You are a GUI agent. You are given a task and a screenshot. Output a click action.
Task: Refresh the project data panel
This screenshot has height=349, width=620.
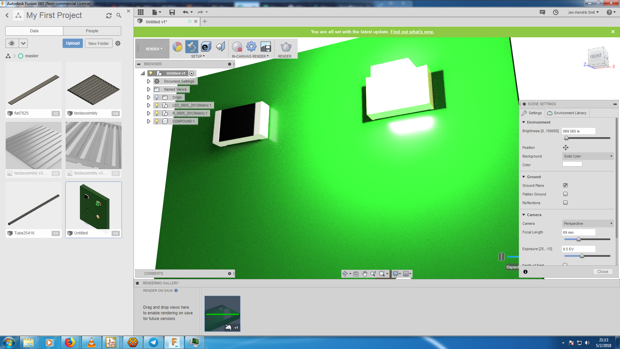click(109, 16)
